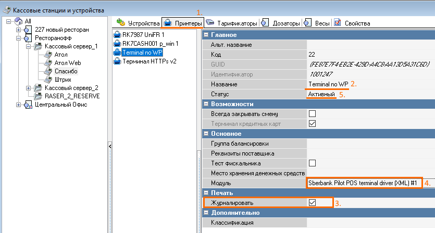Switch to the Устройства tab

(x=138, y=23)
